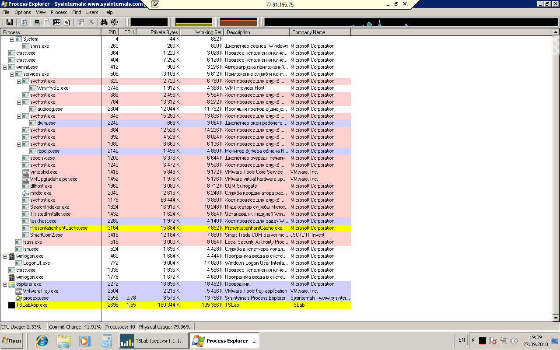Click the lsass.exe process icon
The height and width of the screenshot is (350, 560).
[19, 242]
